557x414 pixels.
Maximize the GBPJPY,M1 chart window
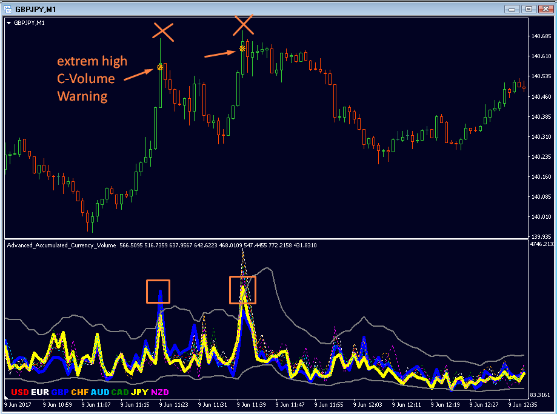[529, 9]
